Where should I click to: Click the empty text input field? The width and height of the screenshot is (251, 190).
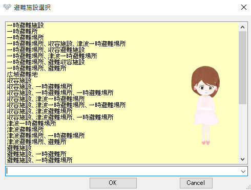(122, 171)
